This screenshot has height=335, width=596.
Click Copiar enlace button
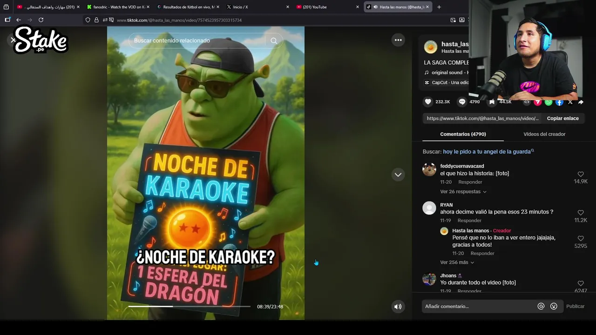point(562,118)
